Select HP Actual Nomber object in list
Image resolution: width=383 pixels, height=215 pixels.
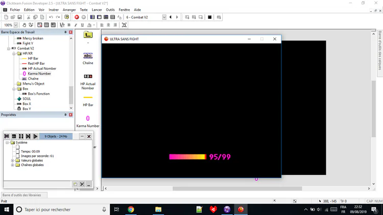point(88,82)
